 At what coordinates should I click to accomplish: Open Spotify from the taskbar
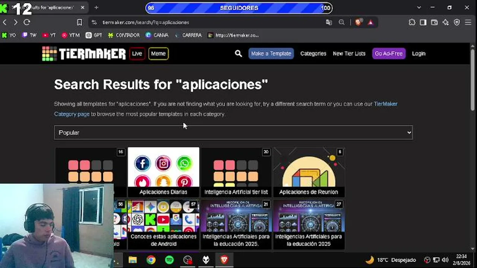(169, 259)
